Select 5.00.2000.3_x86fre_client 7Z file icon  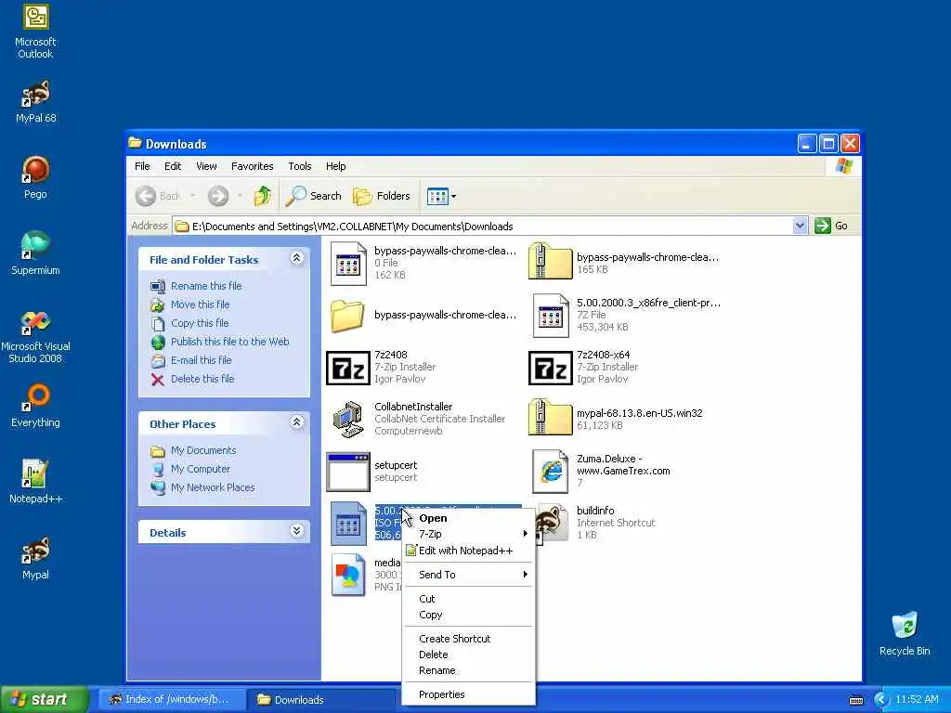[x=550, y=316]
